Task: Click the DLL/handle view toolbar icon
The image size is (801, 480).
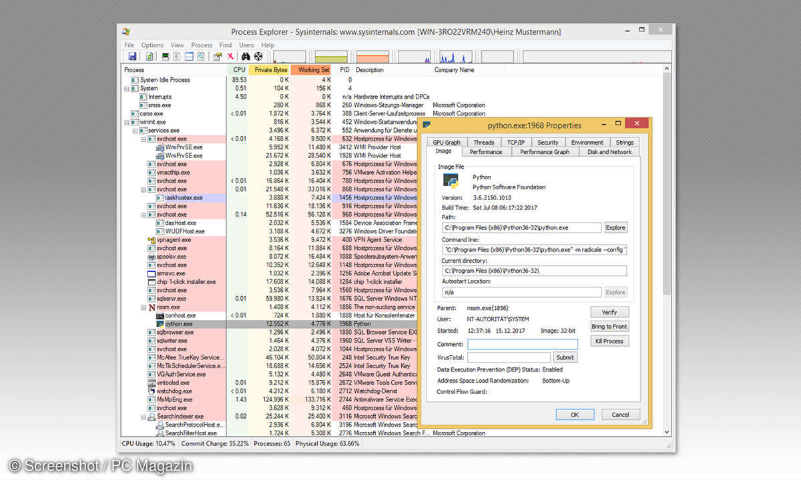Action: 201,57
